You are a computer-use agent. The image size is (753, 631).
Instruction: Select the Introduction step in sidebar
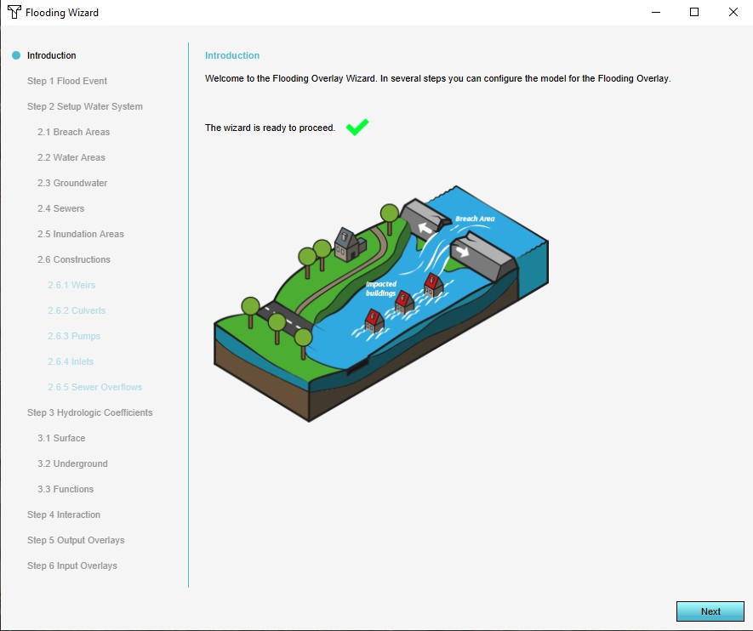[x=51, y=55]
